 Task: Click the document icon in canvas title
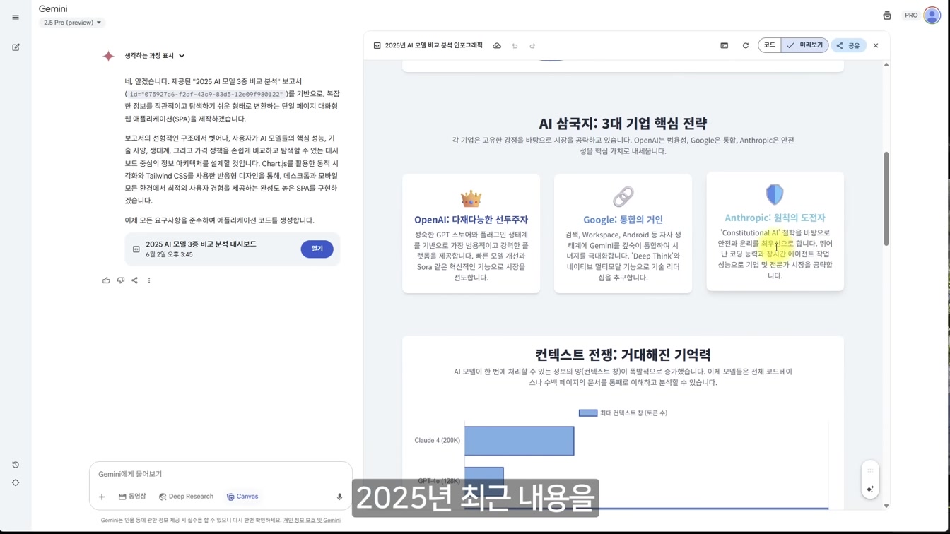coord(377,46)
